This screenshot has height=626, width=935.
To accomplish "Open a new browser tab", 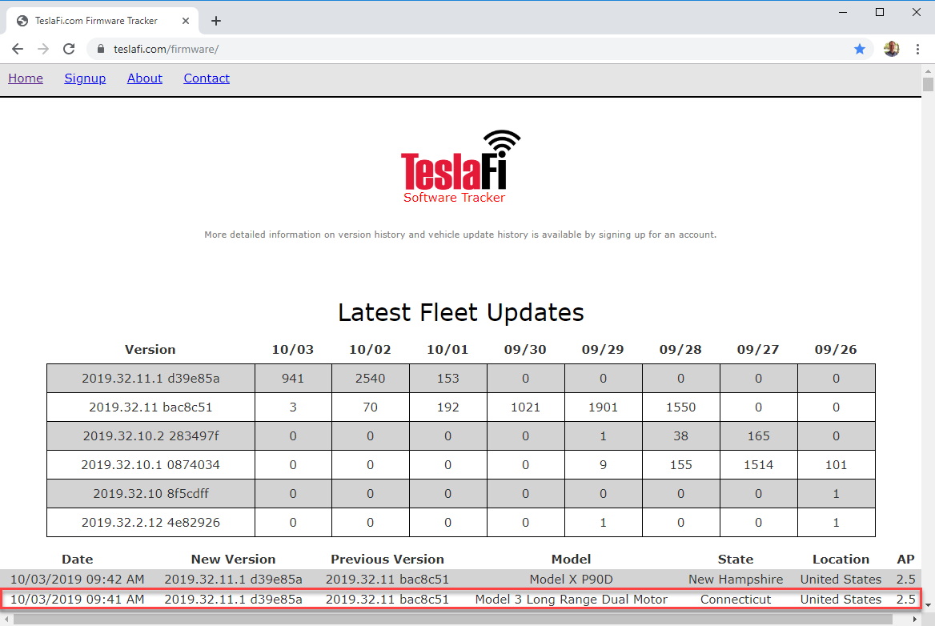I will click(x=216, y=21).
